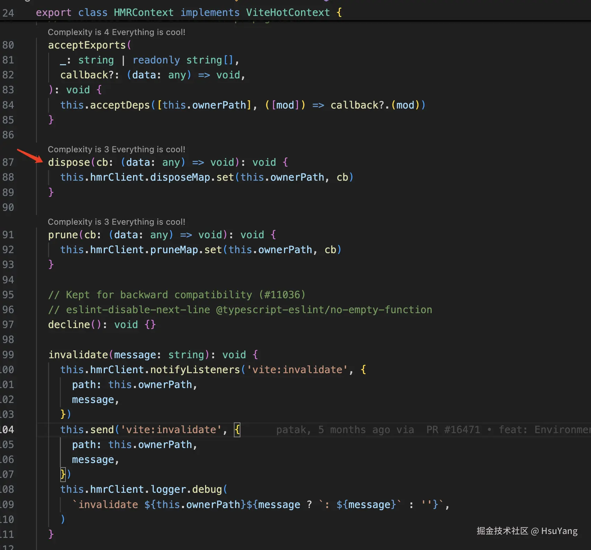Jump to the sticky header line 'export class HMRContext'

tap(189, 12)
